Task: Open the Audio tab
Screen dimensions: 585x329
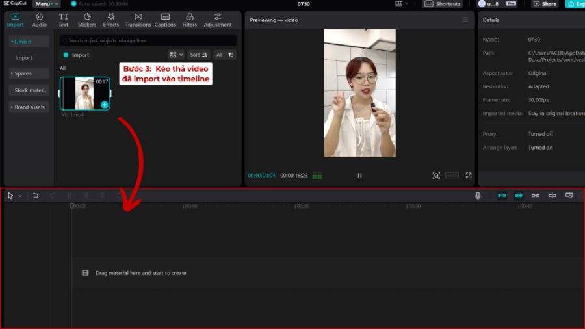Action: pos(39,20)
